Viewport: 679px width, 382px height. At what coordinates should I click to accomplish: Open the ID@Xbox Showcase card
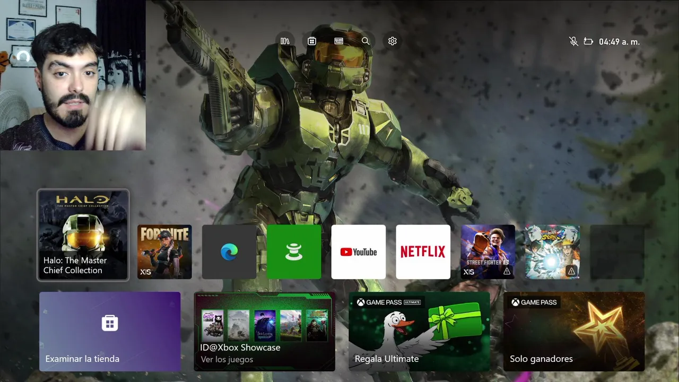click(265, 331)
